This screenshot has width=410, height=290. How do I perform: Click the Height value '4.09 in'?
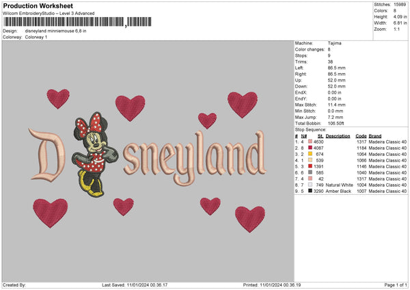coord(400,16)
